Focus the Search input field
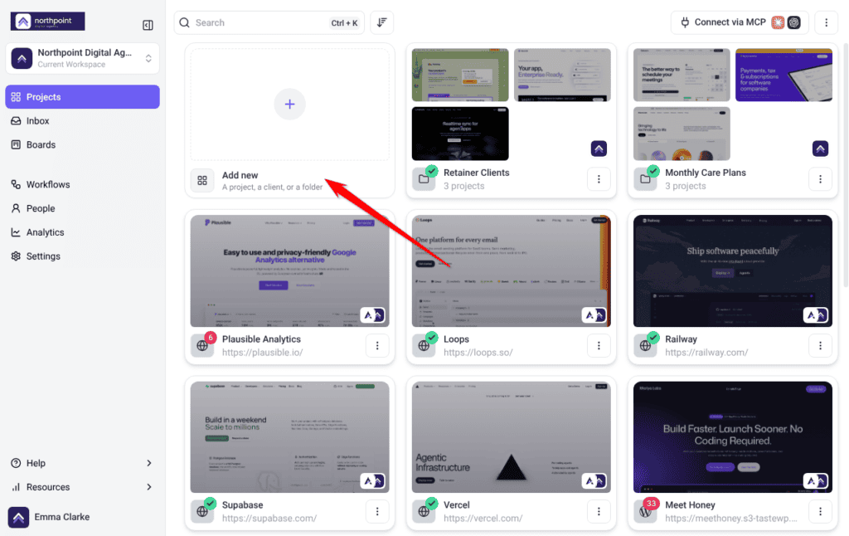The height and width of the screenshot is (536, 849). click(269, 22)
